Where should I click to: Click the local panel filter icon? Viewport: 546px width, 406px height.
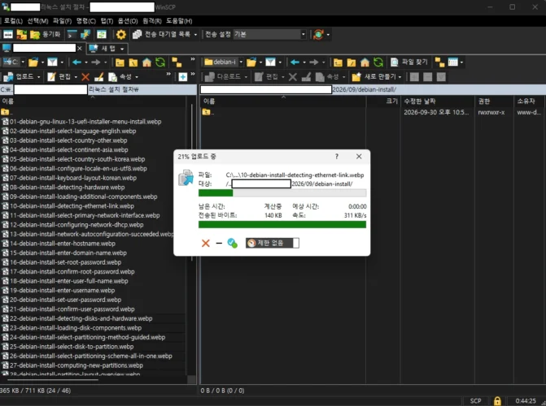pyautogui.click(x=52, y=63)
